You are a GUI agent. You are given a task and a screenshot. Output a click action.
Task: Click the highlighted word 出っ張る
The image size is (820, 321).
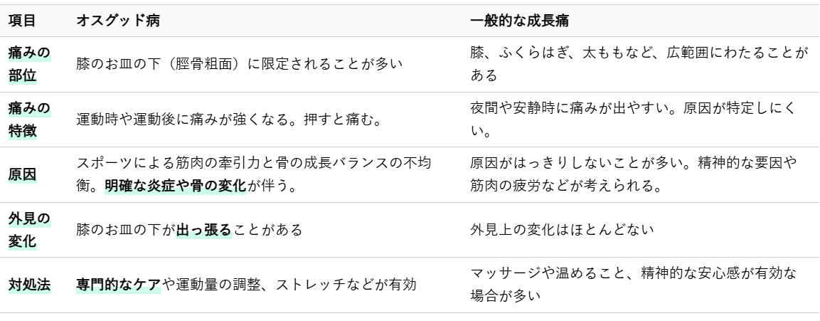204,230
